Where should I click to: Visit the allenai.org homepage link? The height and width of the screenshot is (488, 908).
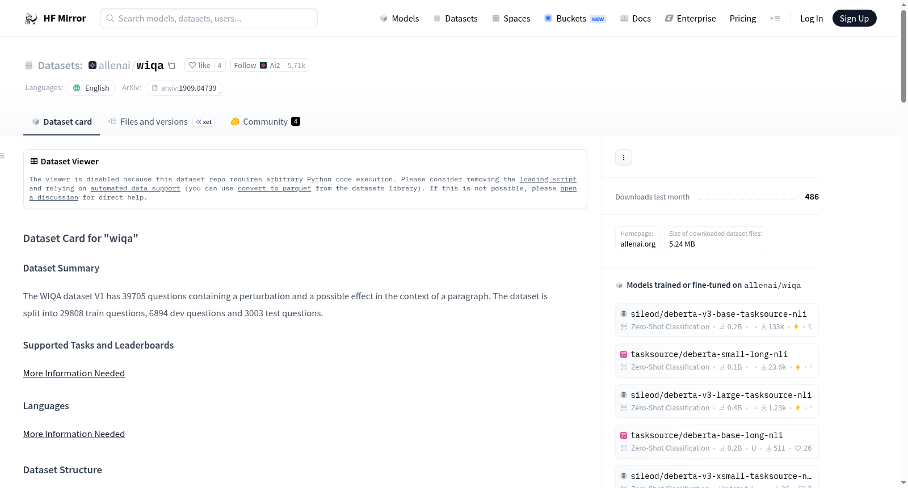[x=638, y=244]
